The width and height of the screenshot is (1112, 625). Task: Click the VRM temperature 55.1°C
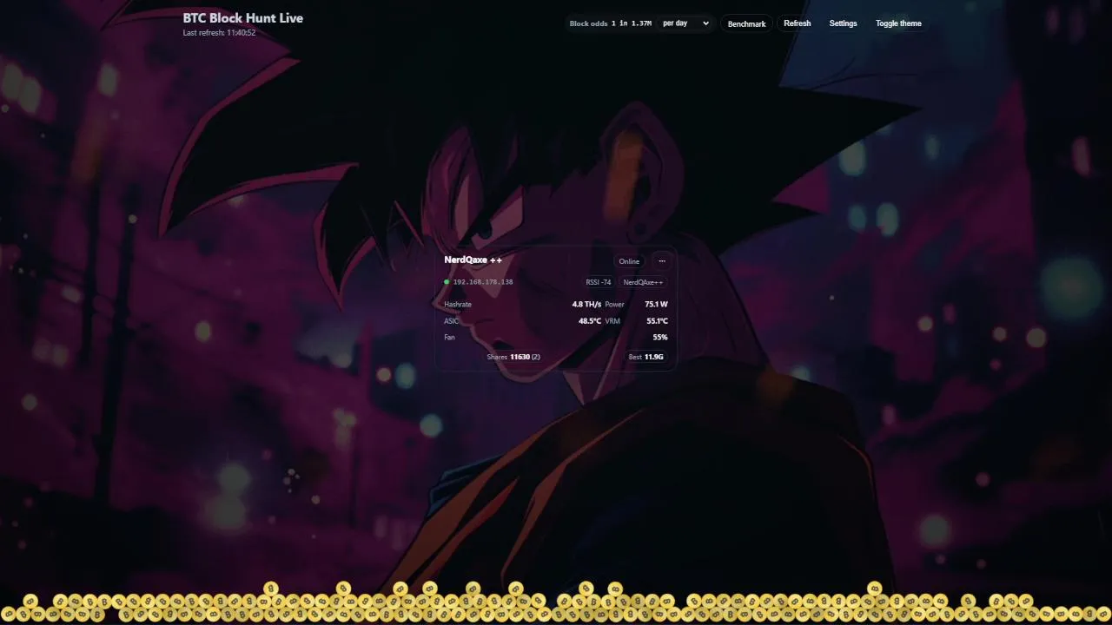(657, 321)
